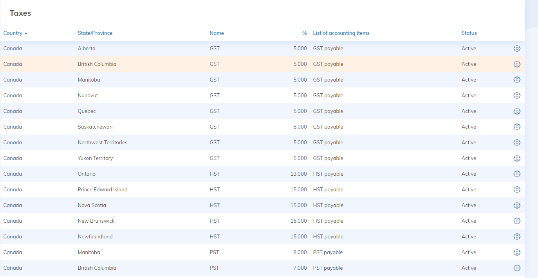The image size is (538, 278).
Task: Click gear icon for Prince Edward Island
Action: point(517,190)
